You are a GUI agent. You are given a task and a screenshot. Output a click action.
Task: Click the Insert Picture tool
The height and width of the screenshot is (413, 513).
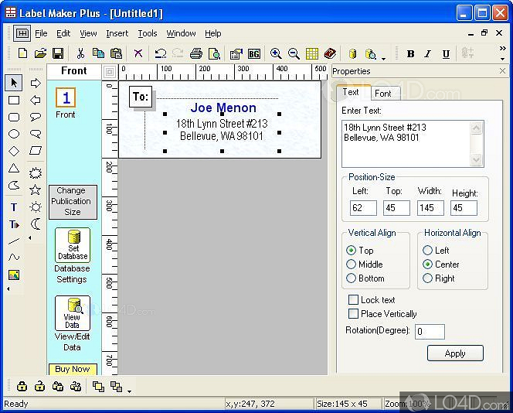pyautogui.click(x=14, y=275)
